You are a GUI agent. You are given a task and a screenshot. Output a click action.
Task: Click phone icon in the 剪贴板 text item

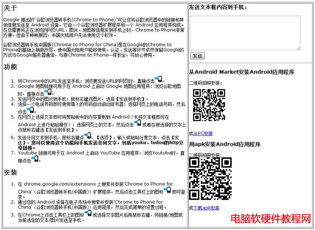pyautogui.click(x=137, y=123)
